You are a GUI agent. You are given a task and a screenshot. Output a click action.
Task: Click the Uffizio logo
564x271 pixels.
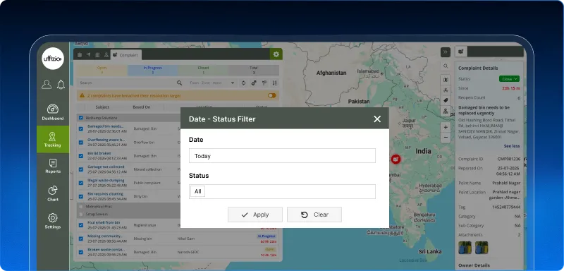52,59
